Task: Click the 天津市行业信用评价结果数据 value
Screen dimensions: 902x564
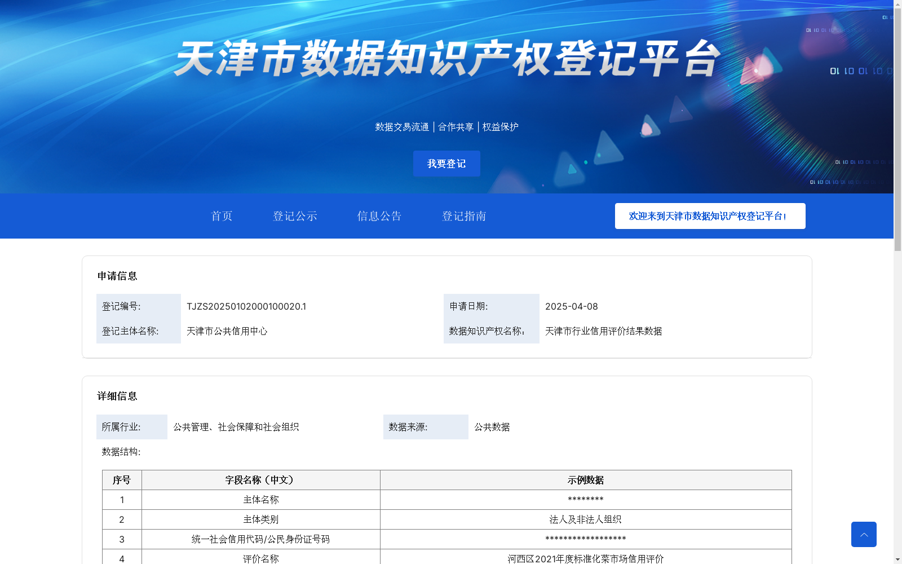Action: 604,331
